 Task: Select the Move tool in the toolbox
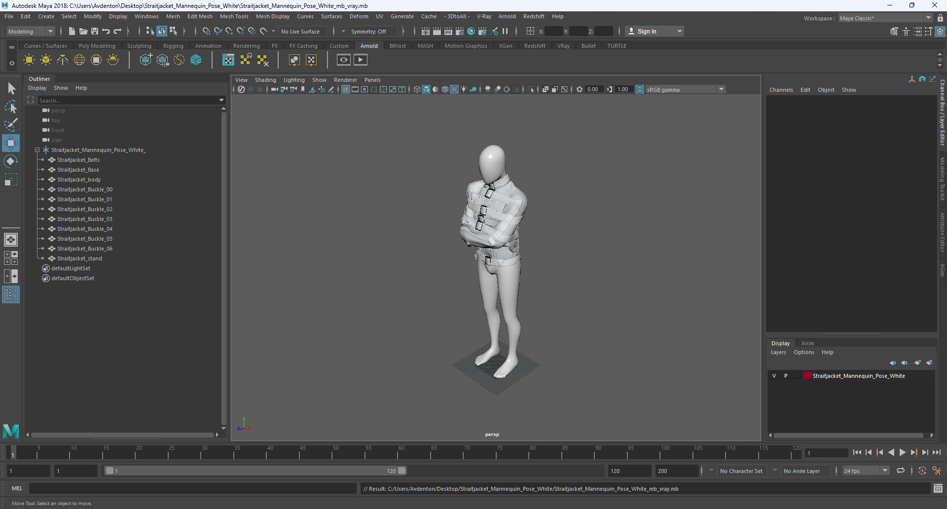[11, 144]
